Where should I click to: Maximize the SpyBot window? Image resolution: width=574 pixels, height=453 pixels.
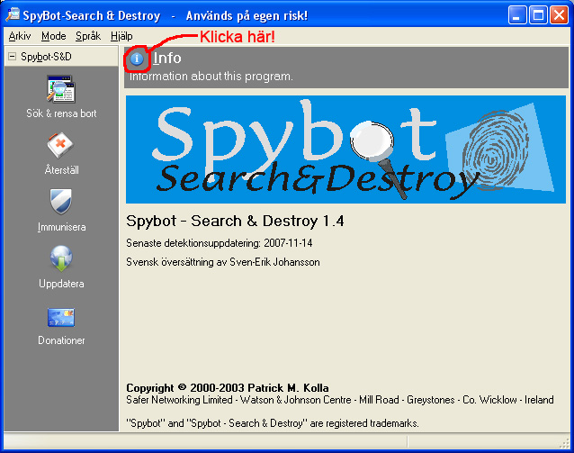tap(538, 15)
